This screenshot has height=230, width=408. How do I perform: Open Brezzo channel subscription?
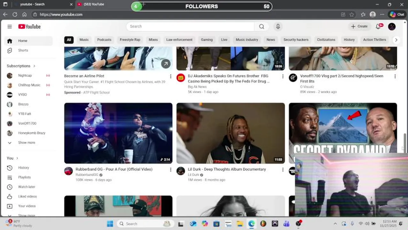[x=29, y=104]
